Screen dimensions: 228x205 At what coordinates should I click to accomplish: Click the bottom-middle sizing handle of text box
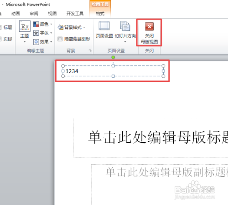pyautogui.click(x=113, y=76)
